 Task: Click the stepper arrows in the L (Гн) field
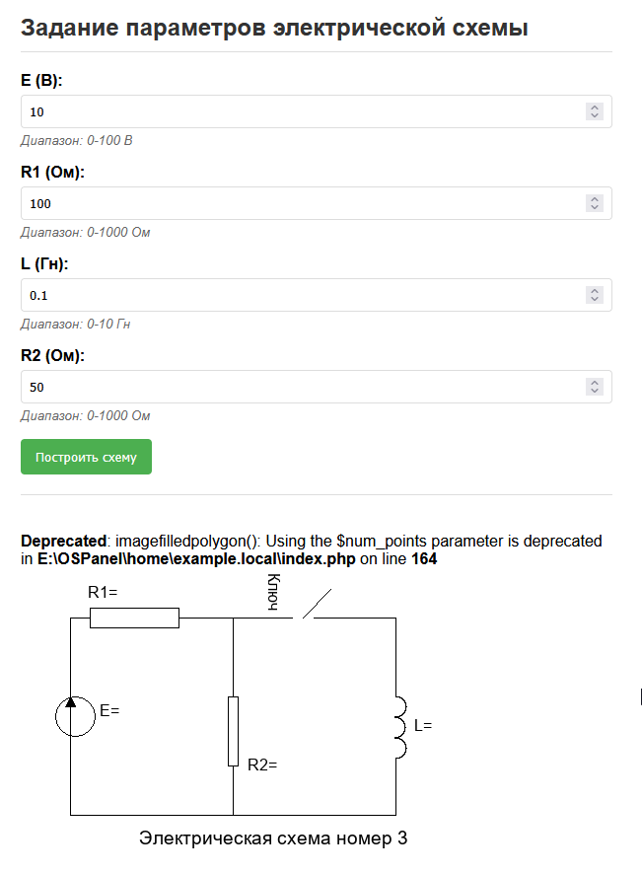(594, 295)
